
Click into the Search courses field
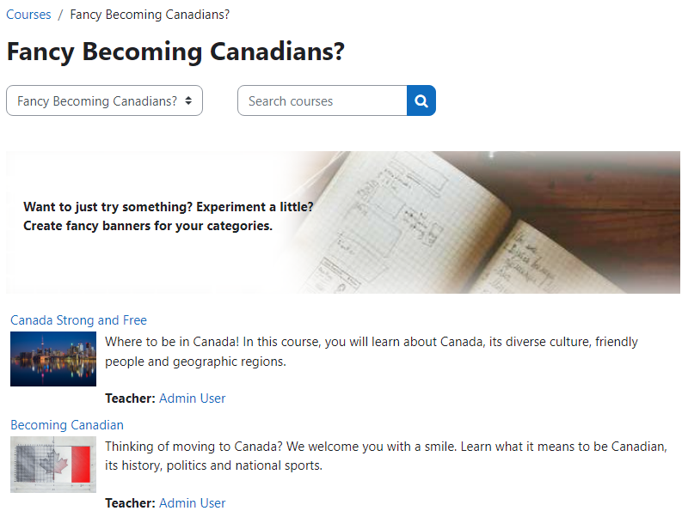(322, 100)
